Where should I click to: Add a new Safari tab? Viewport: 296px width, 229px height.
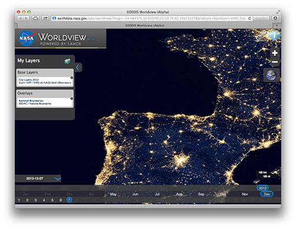click(x=276, y=25)
